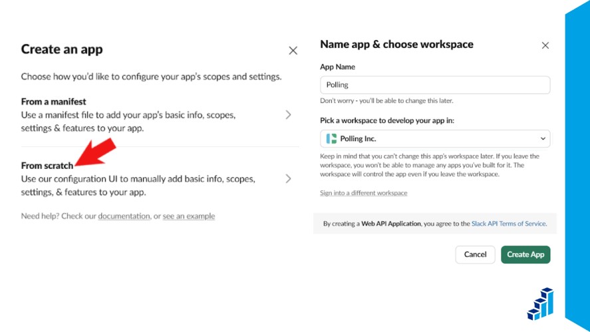The height and width of the screenshot is (332, 590).
Task: Open the Polling Inc. workspace dropdown
Action: pyautogui.click(x=435, y=138)
